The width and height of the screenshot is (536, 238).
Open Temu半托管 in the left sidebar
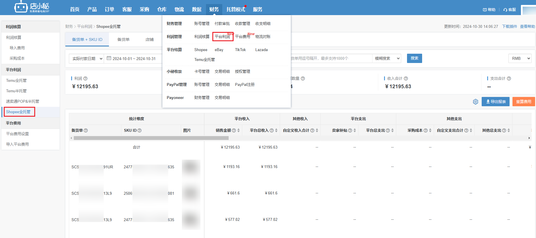click(16, 91)
